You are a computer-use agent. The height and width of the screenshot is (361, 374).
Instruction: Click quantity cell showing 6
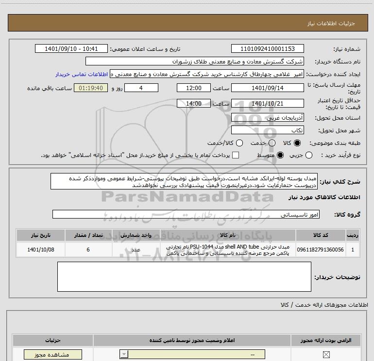click(88, 250)
